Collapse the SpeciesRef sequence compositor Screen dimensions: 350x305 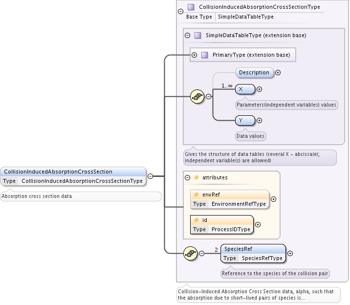(201, 254)
